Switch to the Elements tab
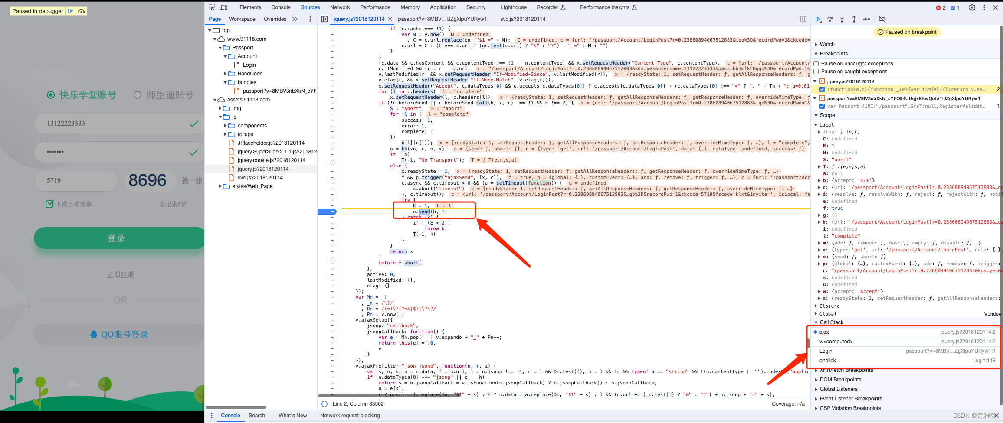The width and height of the screenshot is (1003, 423). click(x=250, y=7)
